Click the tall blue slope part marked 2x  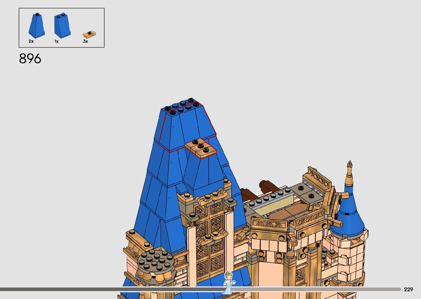(37, 25)
